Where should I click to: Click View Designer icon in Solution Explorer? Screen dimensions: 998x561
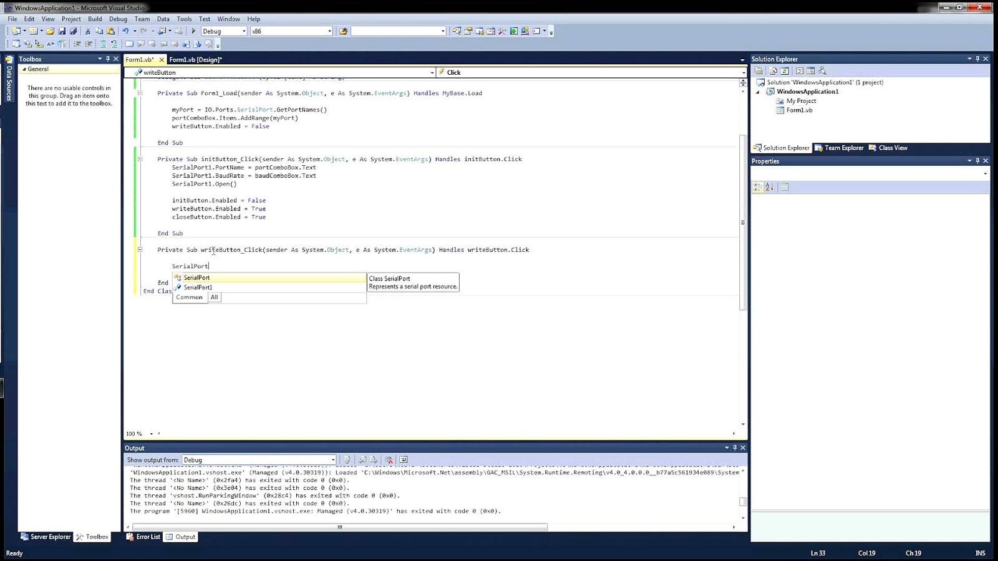click(x=811, y=71)
